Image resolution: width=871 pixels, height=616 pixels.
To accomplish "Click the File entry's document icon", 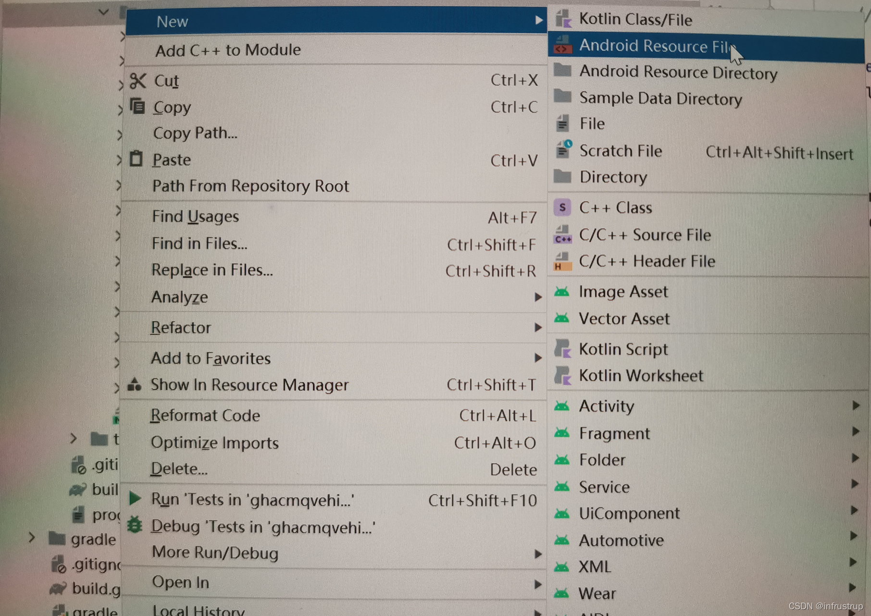I will pos(562,123).
